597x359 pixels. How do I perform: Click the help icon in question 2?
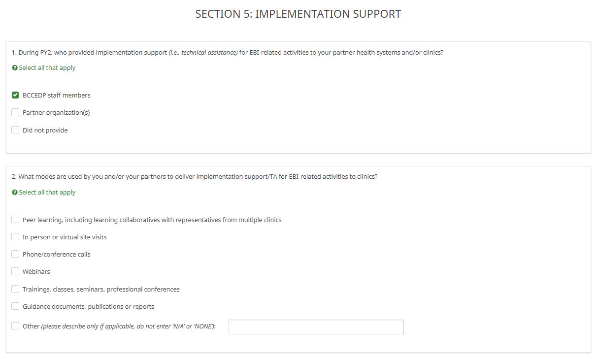pyautogui.click(x=15, y=193)
